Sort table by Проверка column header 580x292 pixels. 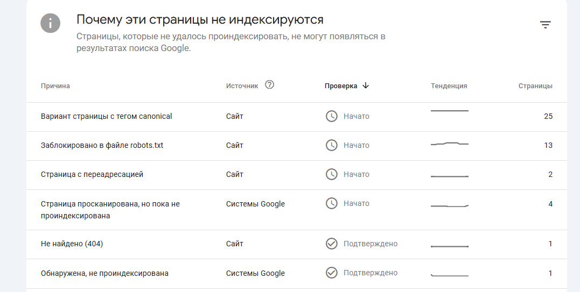point(341,86)
